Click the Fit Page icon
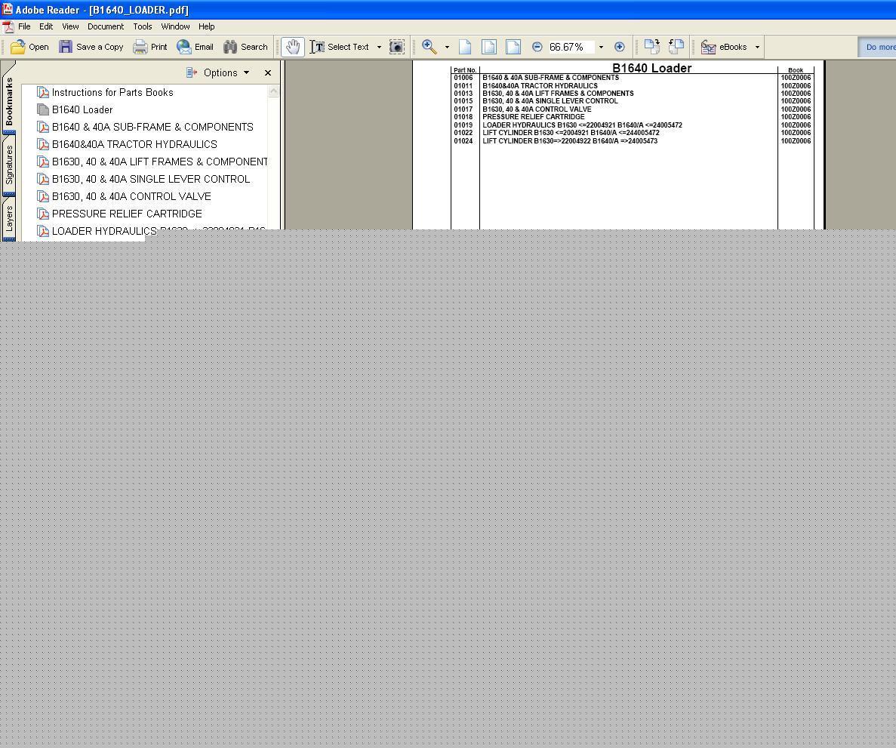 point(489,47)
